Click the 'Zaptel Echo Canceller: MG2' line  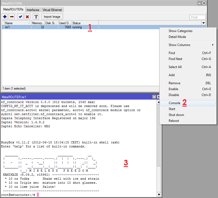tap(26, 126)
